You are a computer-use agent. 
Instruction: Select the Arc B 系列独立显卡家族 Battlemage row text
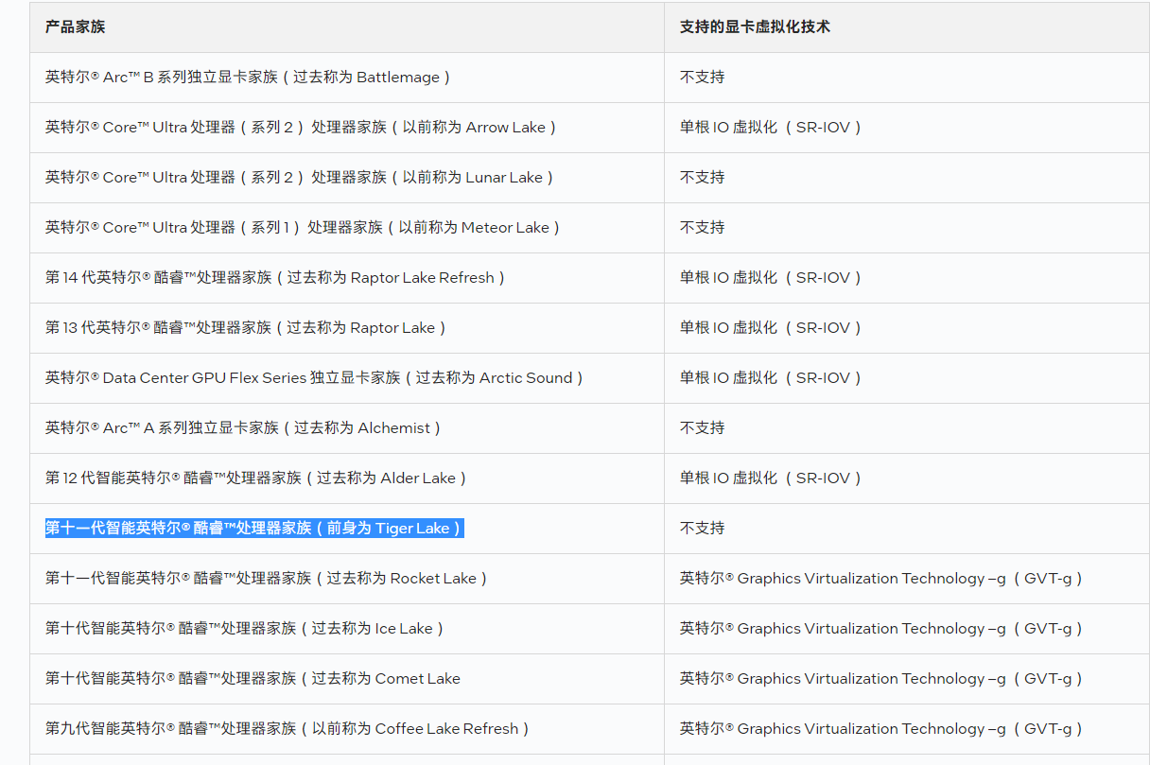[249, 78]
